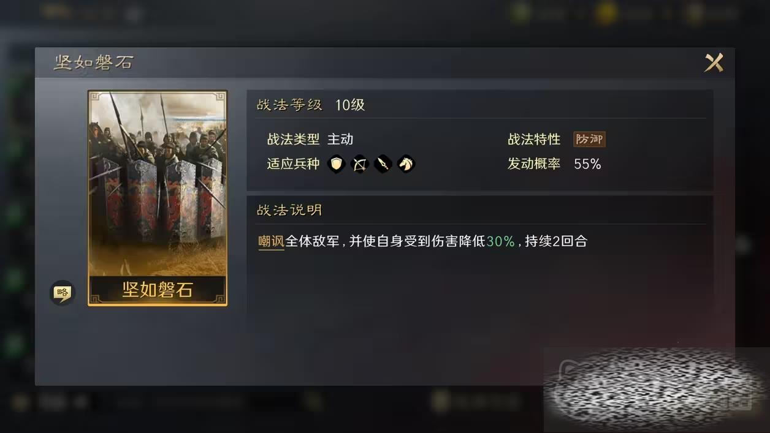Screen dimensions: 770x433
Task: Open the underlined 嘲讽 keyword explanation
Action: [x=271, y=241]
